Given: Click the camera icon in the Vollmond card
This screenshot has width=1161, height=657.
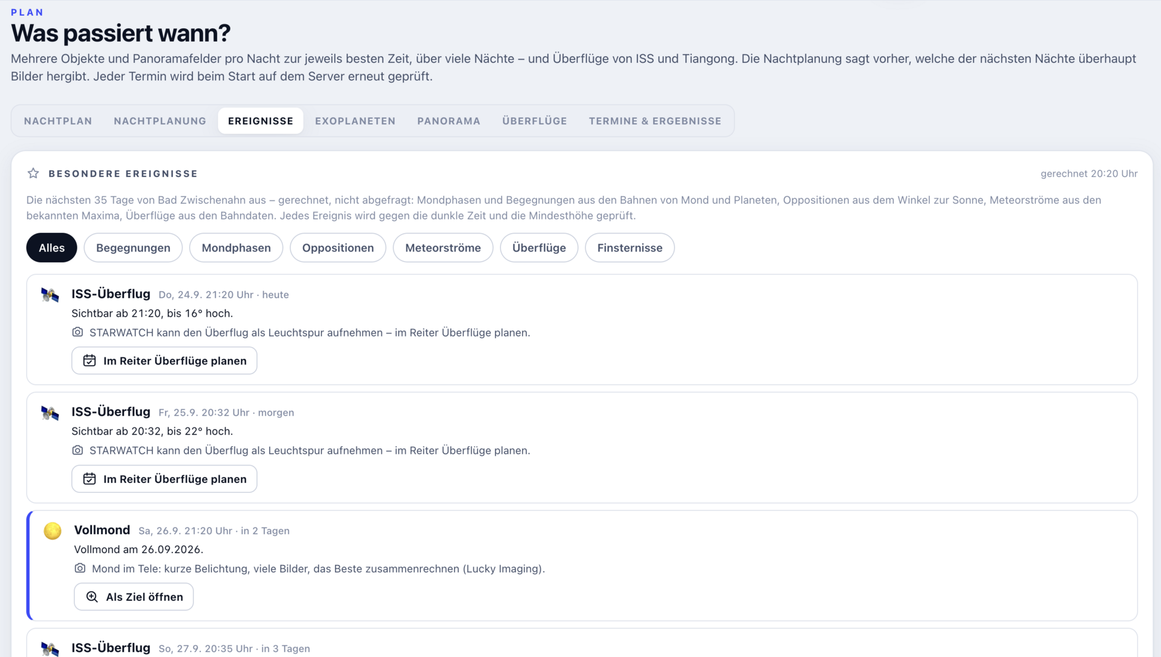Looking at the screenshot, I should tap(80, 569).
